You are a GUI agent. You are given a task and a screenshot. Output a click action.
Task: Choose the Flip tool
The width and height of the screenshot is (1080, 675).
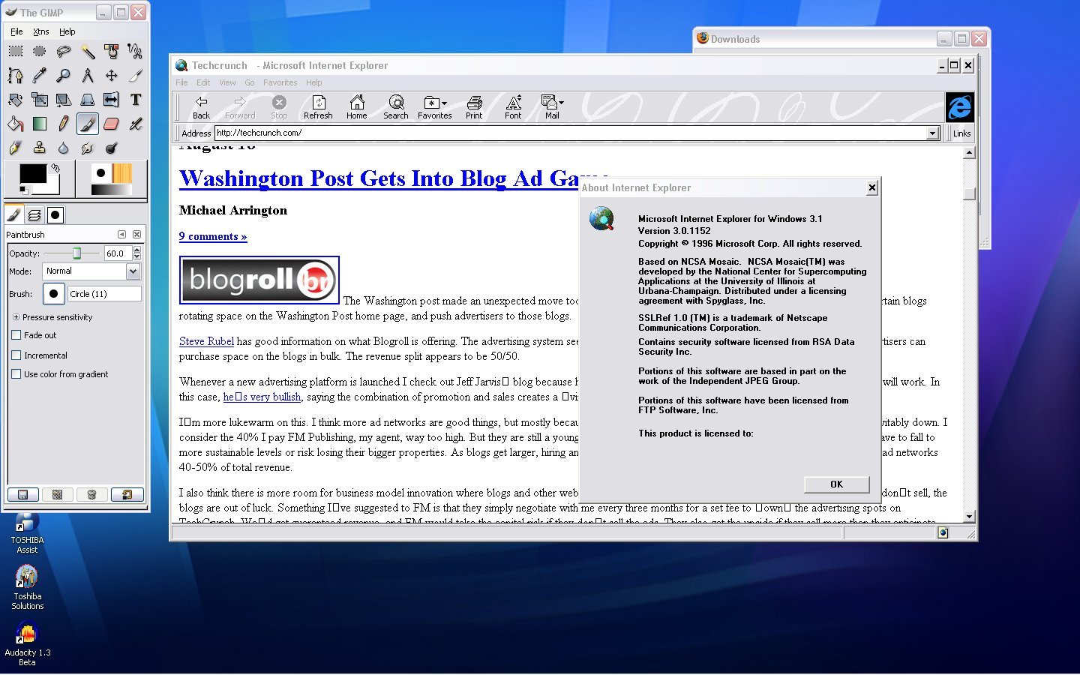tap(112, 100)
